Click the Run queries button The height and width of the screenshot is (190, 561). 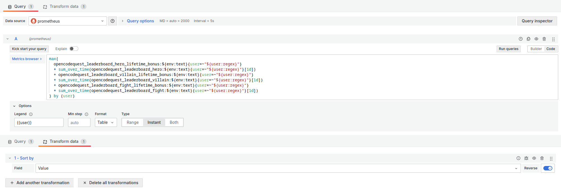[x=508, y=49]
